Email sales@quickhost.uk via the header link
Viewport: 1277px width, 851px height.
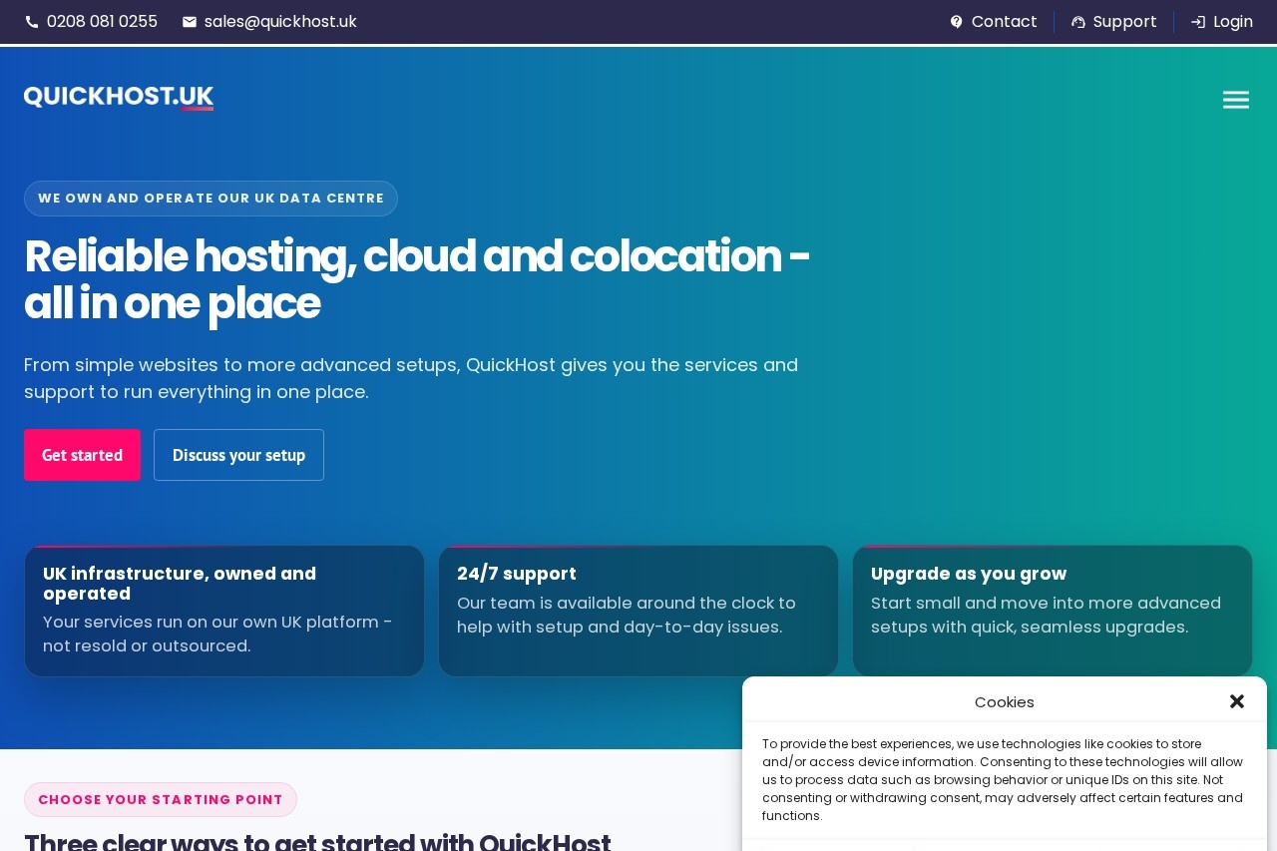[x=280, y=21]
